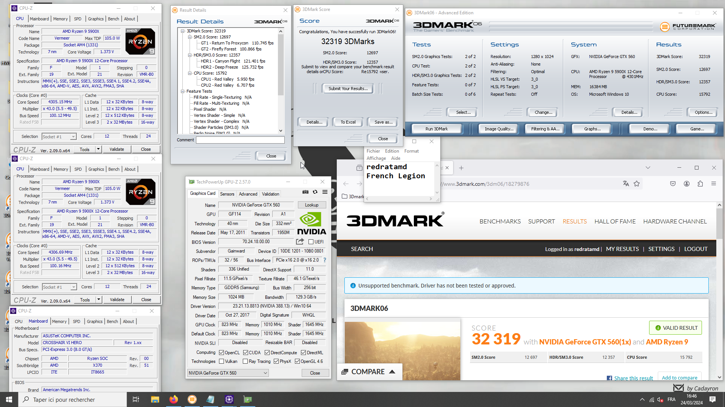This screenshot has width=725, height=407.
Task: Expand the COMPARE panel arrow
Action: pyautogui.click(x=392, y=372)
